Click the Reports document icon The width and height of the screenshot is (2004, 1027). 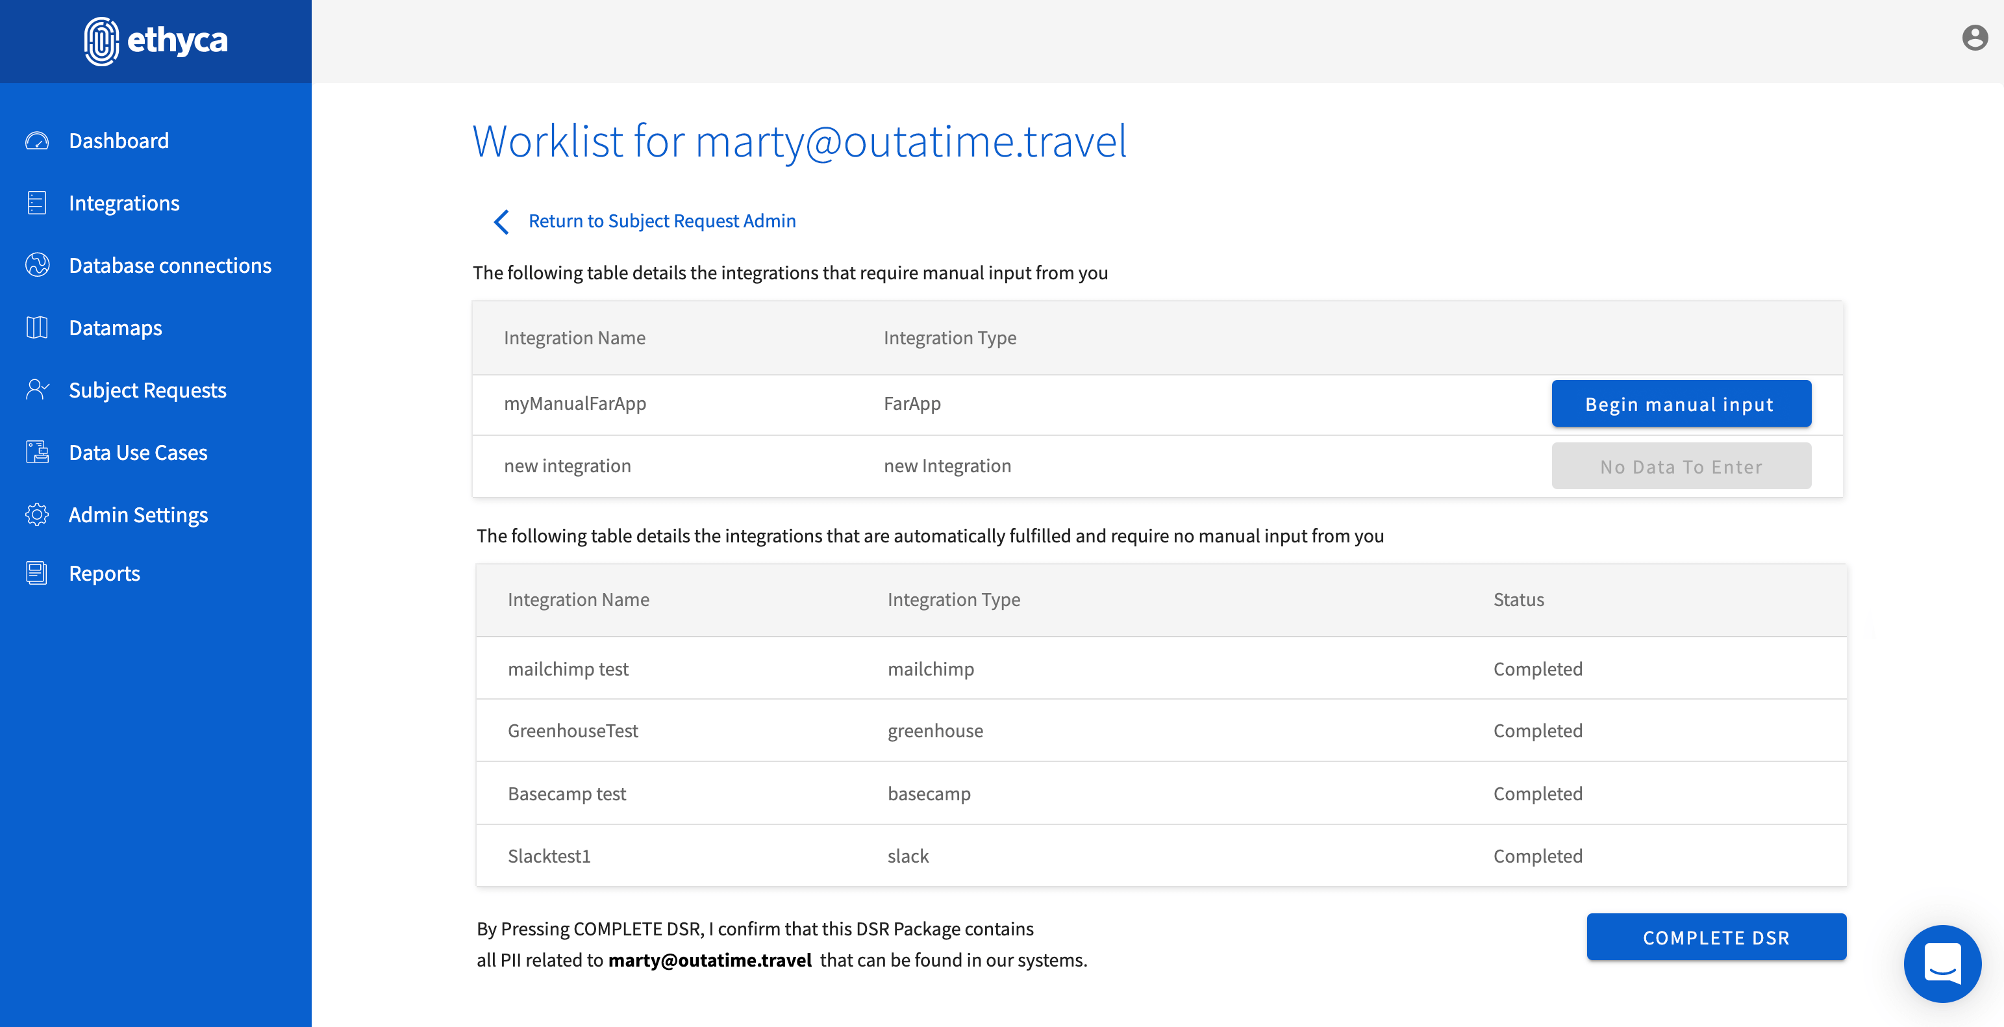point(36,574)
